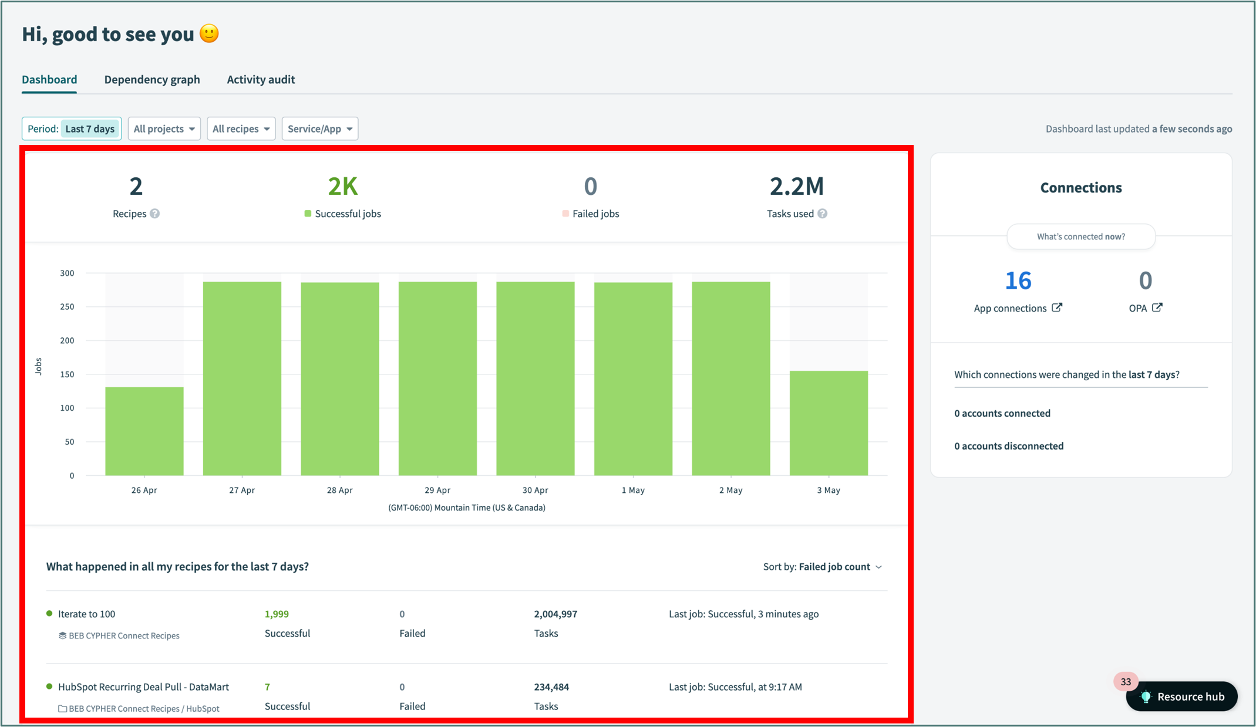Expand the Service/App filter dropdown
The height and width of the screenshot is (727, 1256).
(320, 129)
